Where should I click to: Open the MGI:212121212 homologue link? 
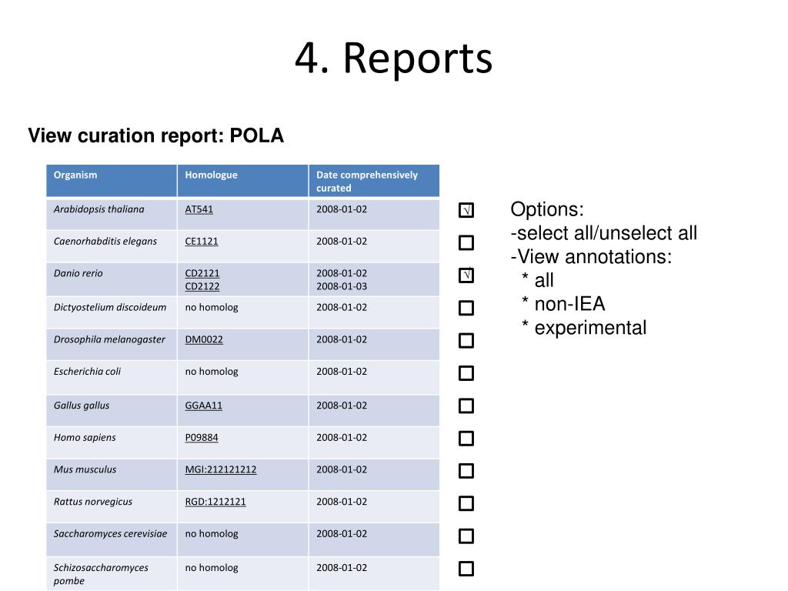221,470
